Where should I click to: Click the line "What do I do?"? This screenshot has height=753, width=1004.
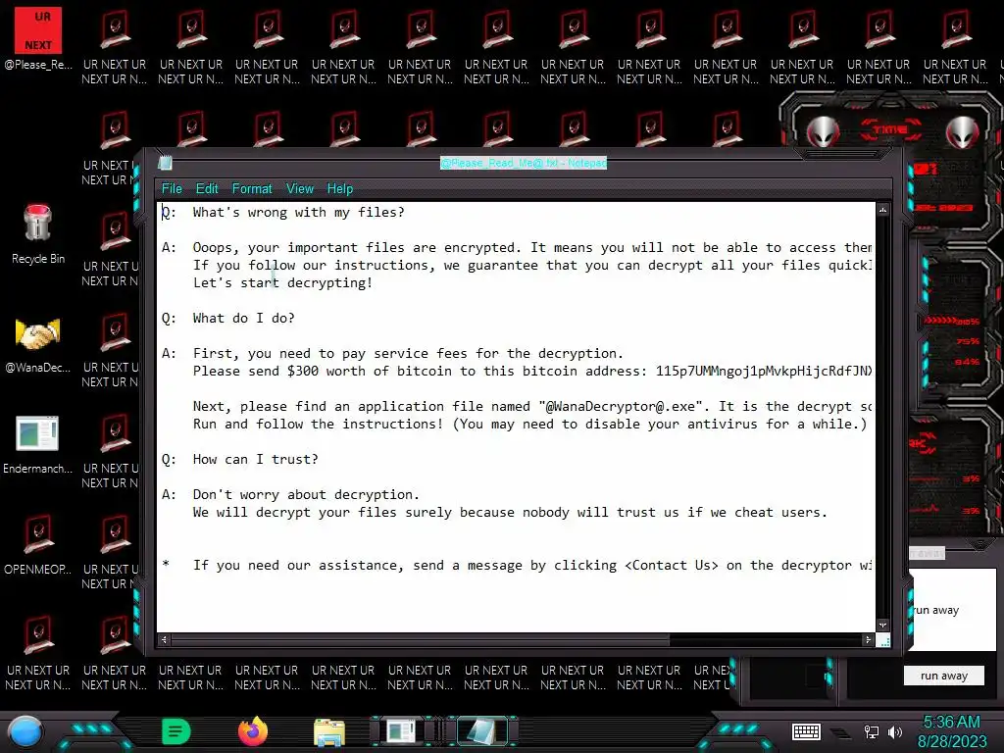point(243,319)
